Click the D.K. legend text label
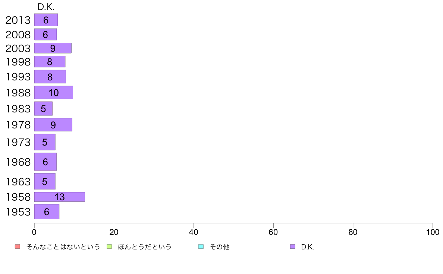Viewport: 443px width, 274px height. pyautogui.click(x=307, y=247)
